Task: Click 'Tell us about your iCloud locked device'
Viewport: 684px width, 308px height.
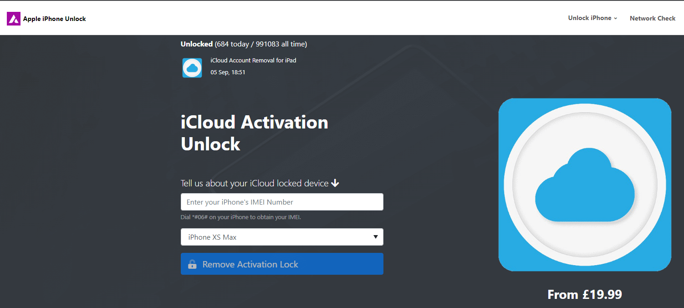Action: [255, 183]
